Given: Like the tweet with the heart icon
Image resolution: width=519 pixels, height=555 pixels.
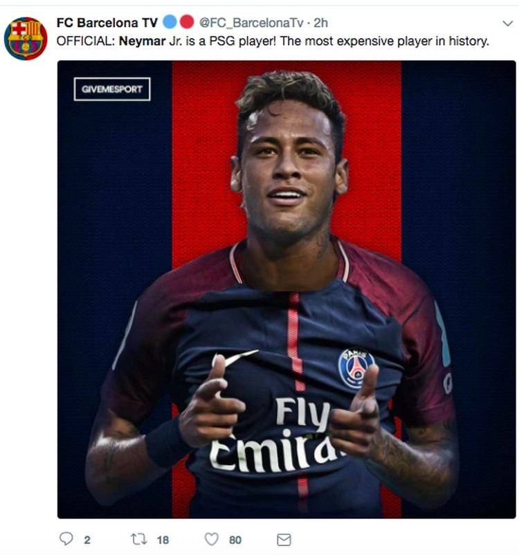Looking at the screenshot, I should pos(212,539).
